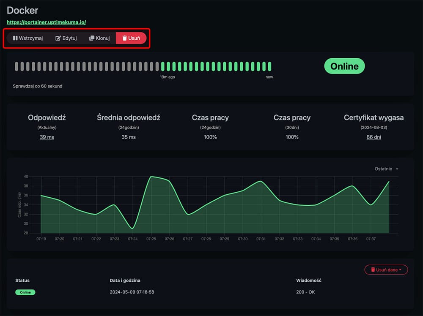The image size is (423, 316).
Task: Click the 86 dni certificate expiry link
Action: coord(374,137)
